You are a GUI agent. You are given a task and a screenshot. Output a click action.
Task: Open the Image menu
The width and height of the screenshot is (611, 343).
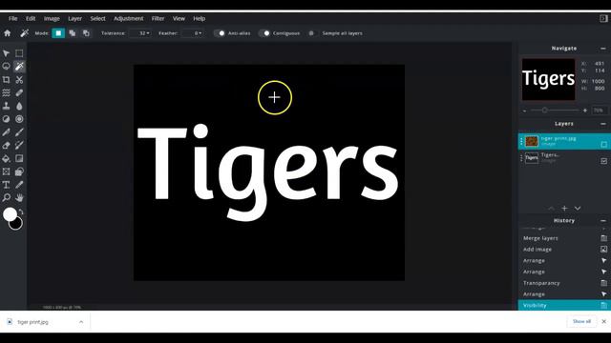(x=52, y=19)
